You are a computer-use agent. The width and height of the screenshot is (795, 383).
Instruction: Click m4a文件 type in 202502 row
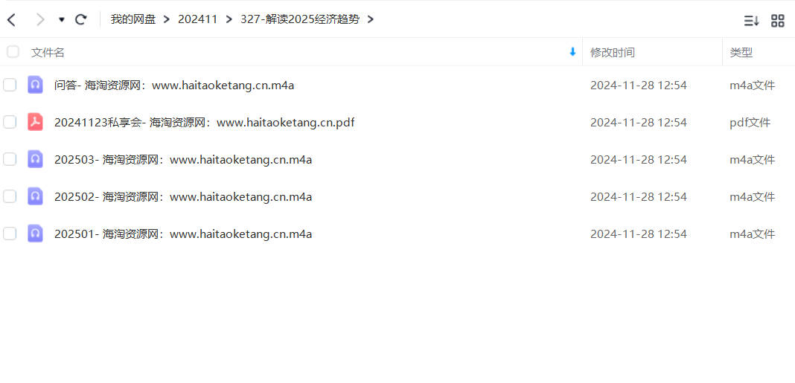(x=753, y=196)
